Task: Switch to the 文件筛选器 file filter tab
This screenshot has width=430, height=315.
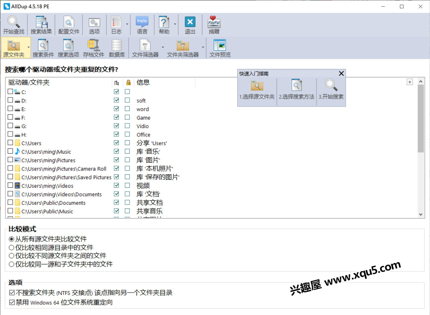Action: [145, 48]
